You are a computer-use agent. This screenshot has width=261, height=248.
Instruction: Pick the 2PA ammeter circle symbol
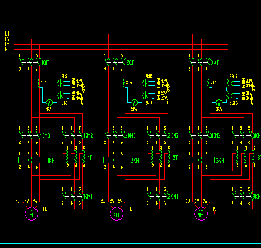click(x=134, y=103)
